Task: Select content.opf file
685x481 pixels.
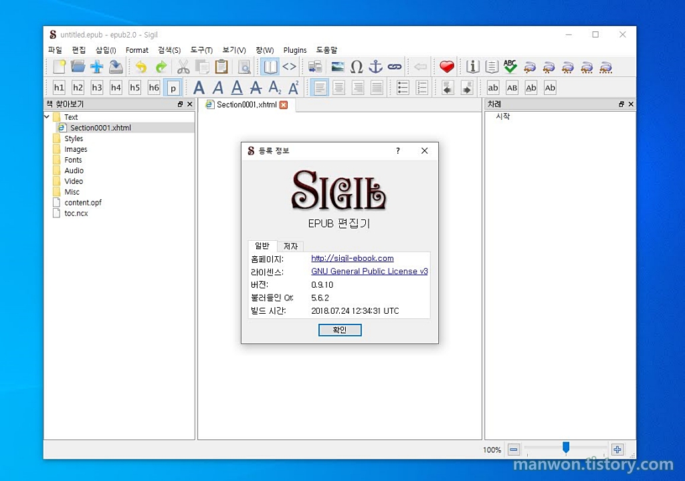Action: coord(82,202)
